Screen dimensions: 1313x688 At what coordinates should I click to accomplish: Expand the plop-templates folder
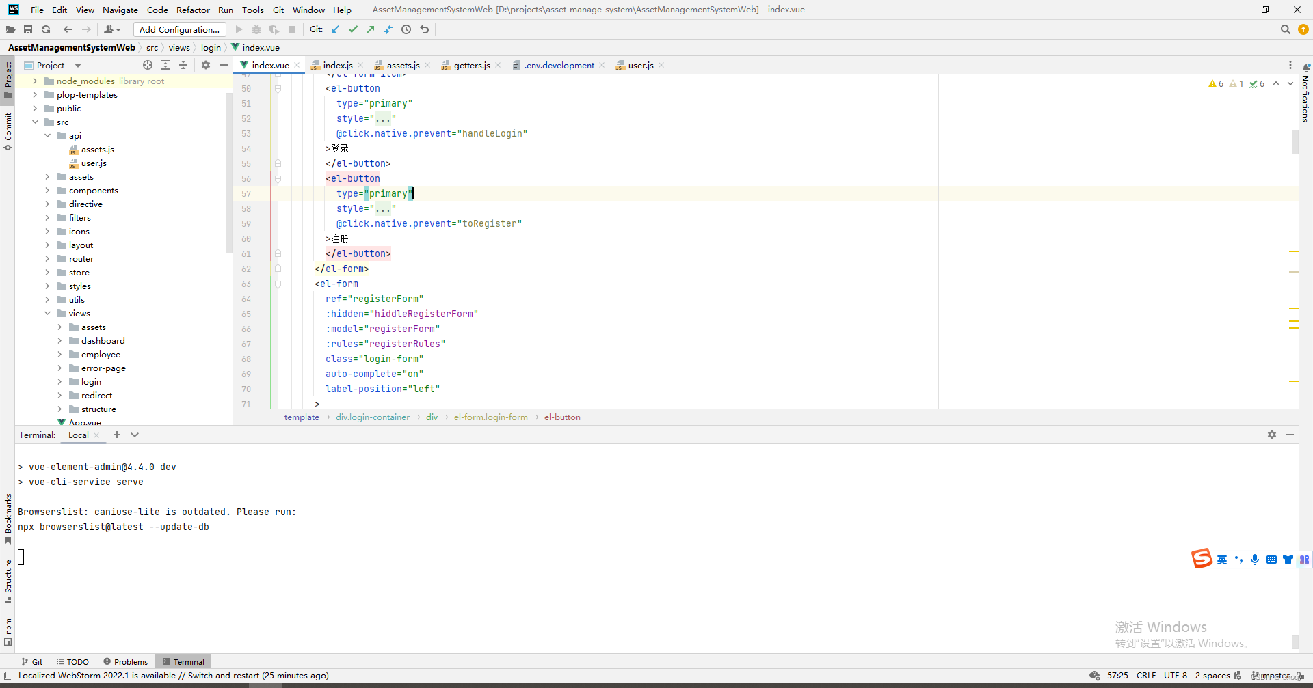pos(35,94)
